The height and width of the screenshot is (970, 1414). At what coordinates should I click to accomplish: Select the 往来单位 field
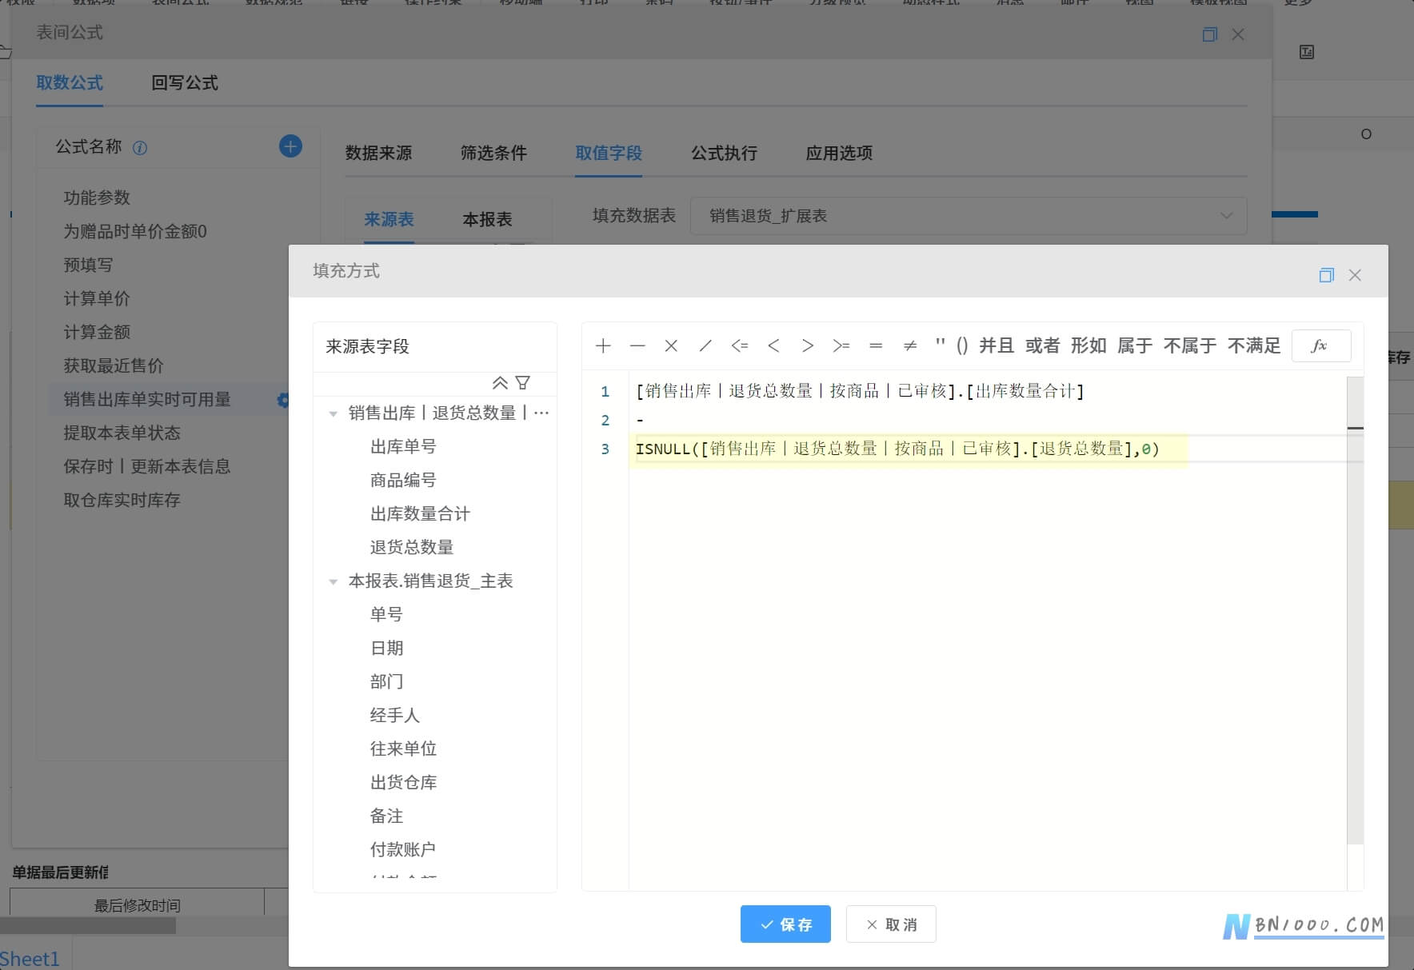pyautogui.click(x=403, y=749)
